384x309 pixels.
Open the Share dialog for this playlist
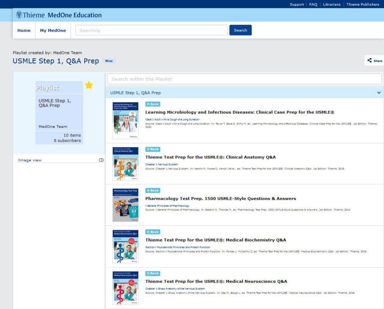(374, 60)
